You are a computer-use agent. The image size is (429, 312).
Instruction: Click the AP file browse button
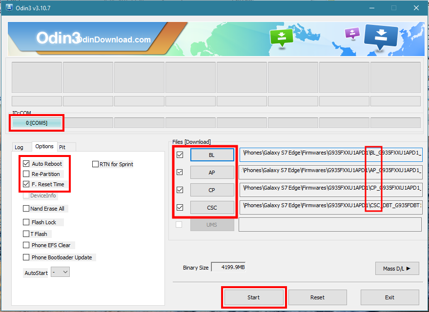click(x=212, y=172)
